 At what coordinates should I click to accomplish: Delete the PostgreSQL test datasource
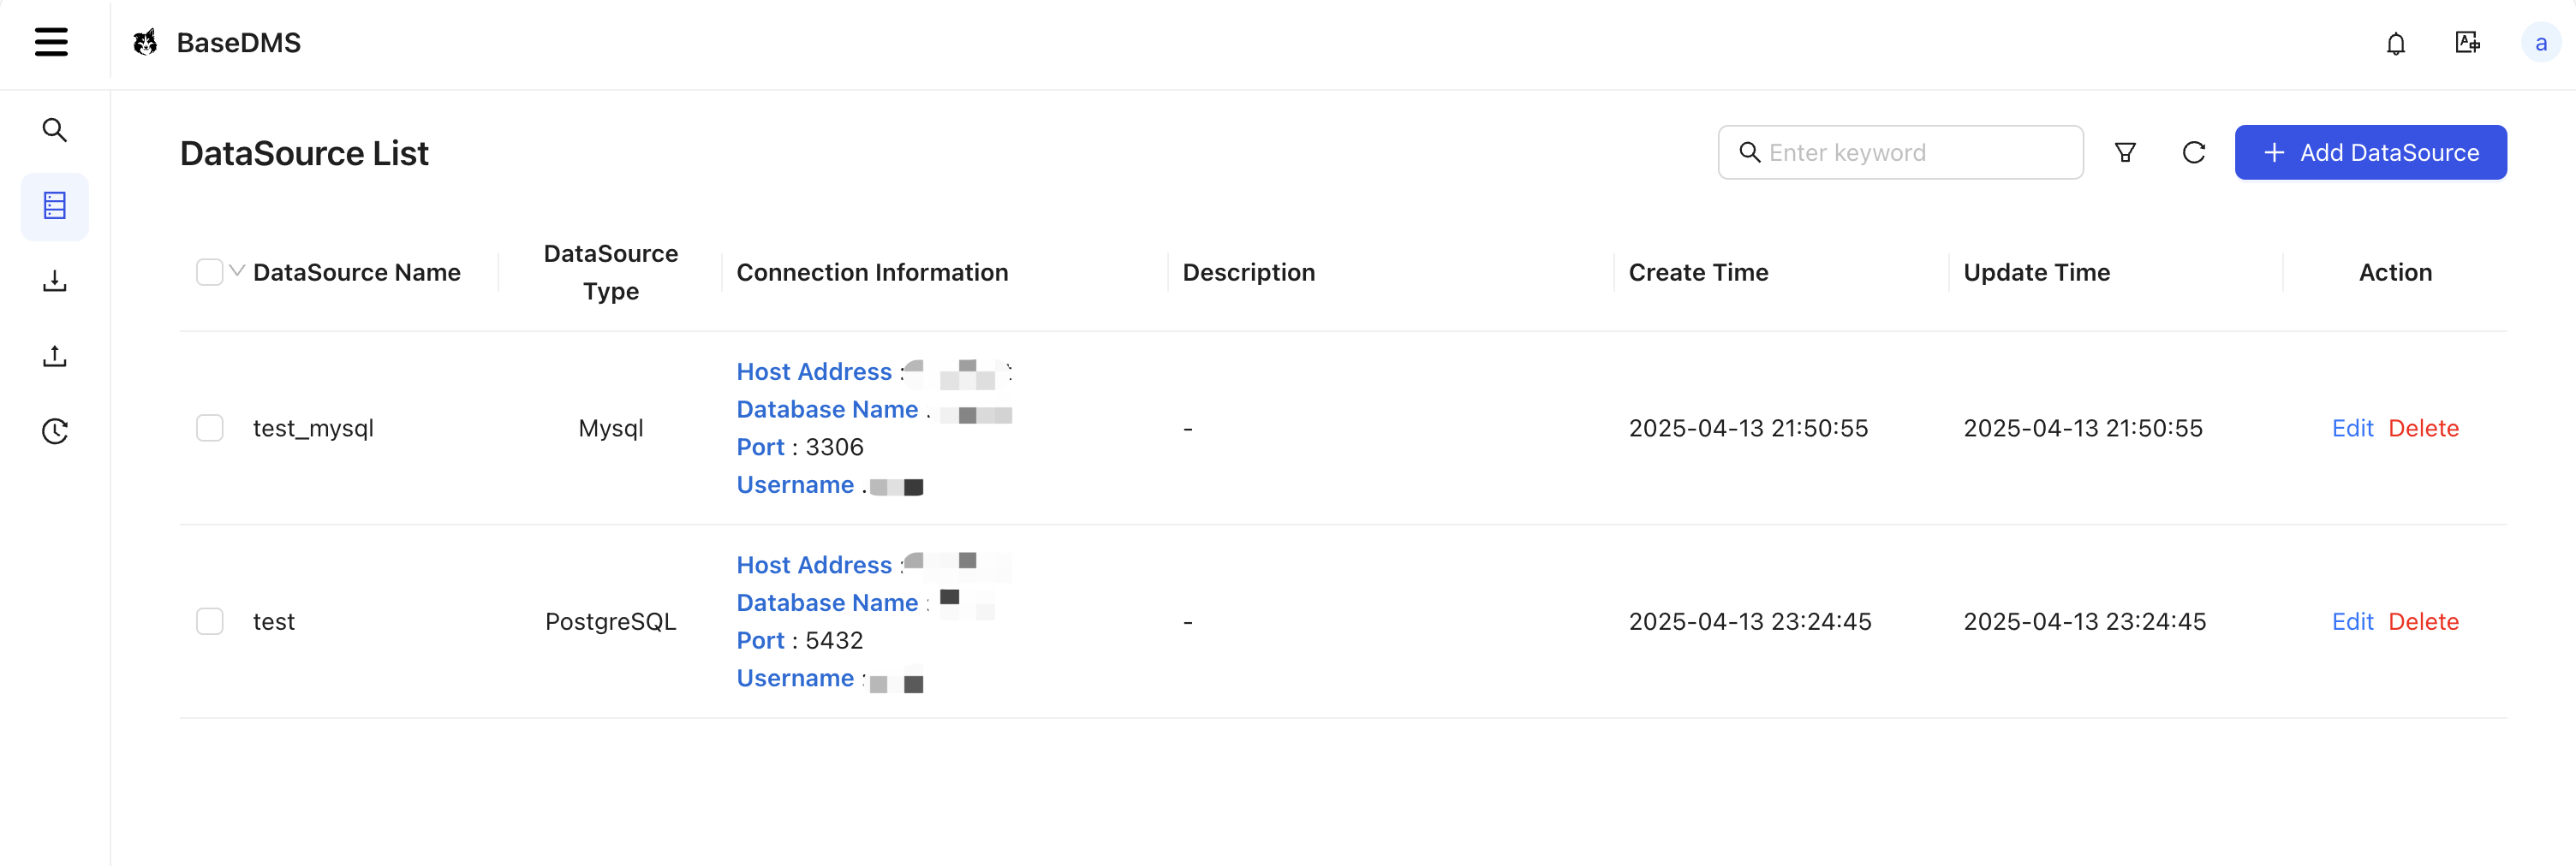2423,621
